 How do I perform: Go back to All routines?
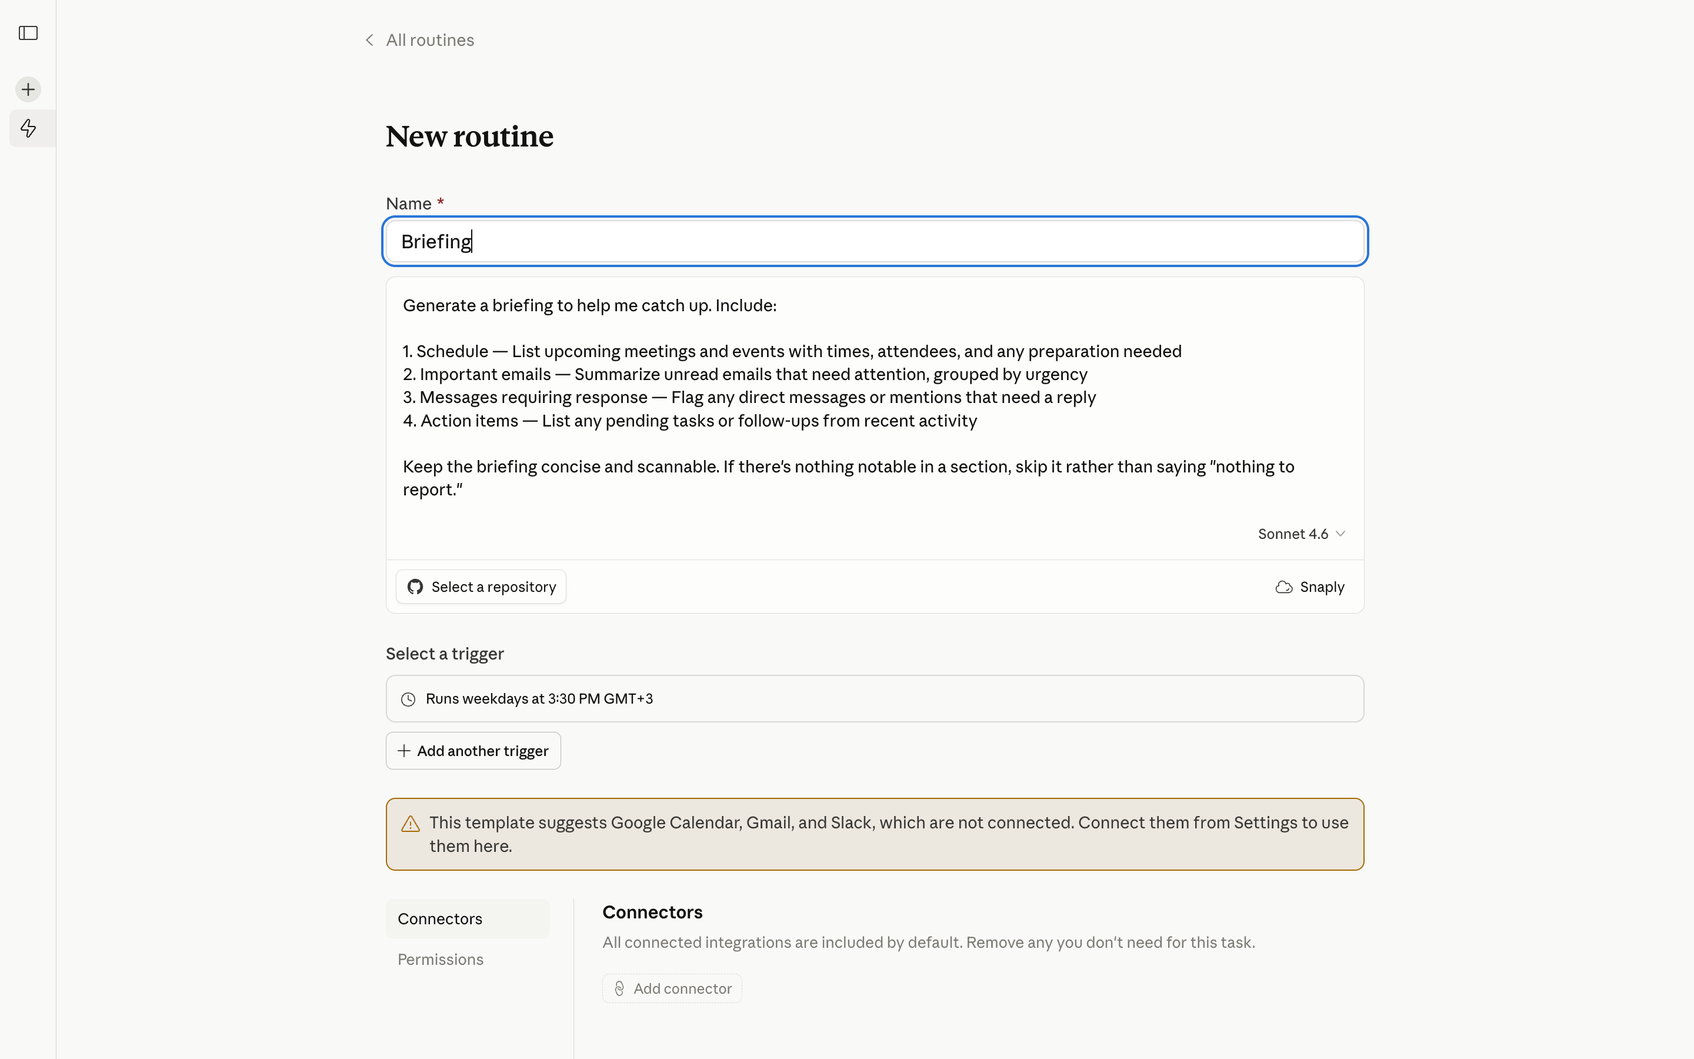tap(430, 40)
